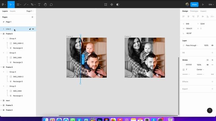Viewport: 216px width, 121px height.
Task: Add a new page with the plus icon
Action: pos(32,17)
